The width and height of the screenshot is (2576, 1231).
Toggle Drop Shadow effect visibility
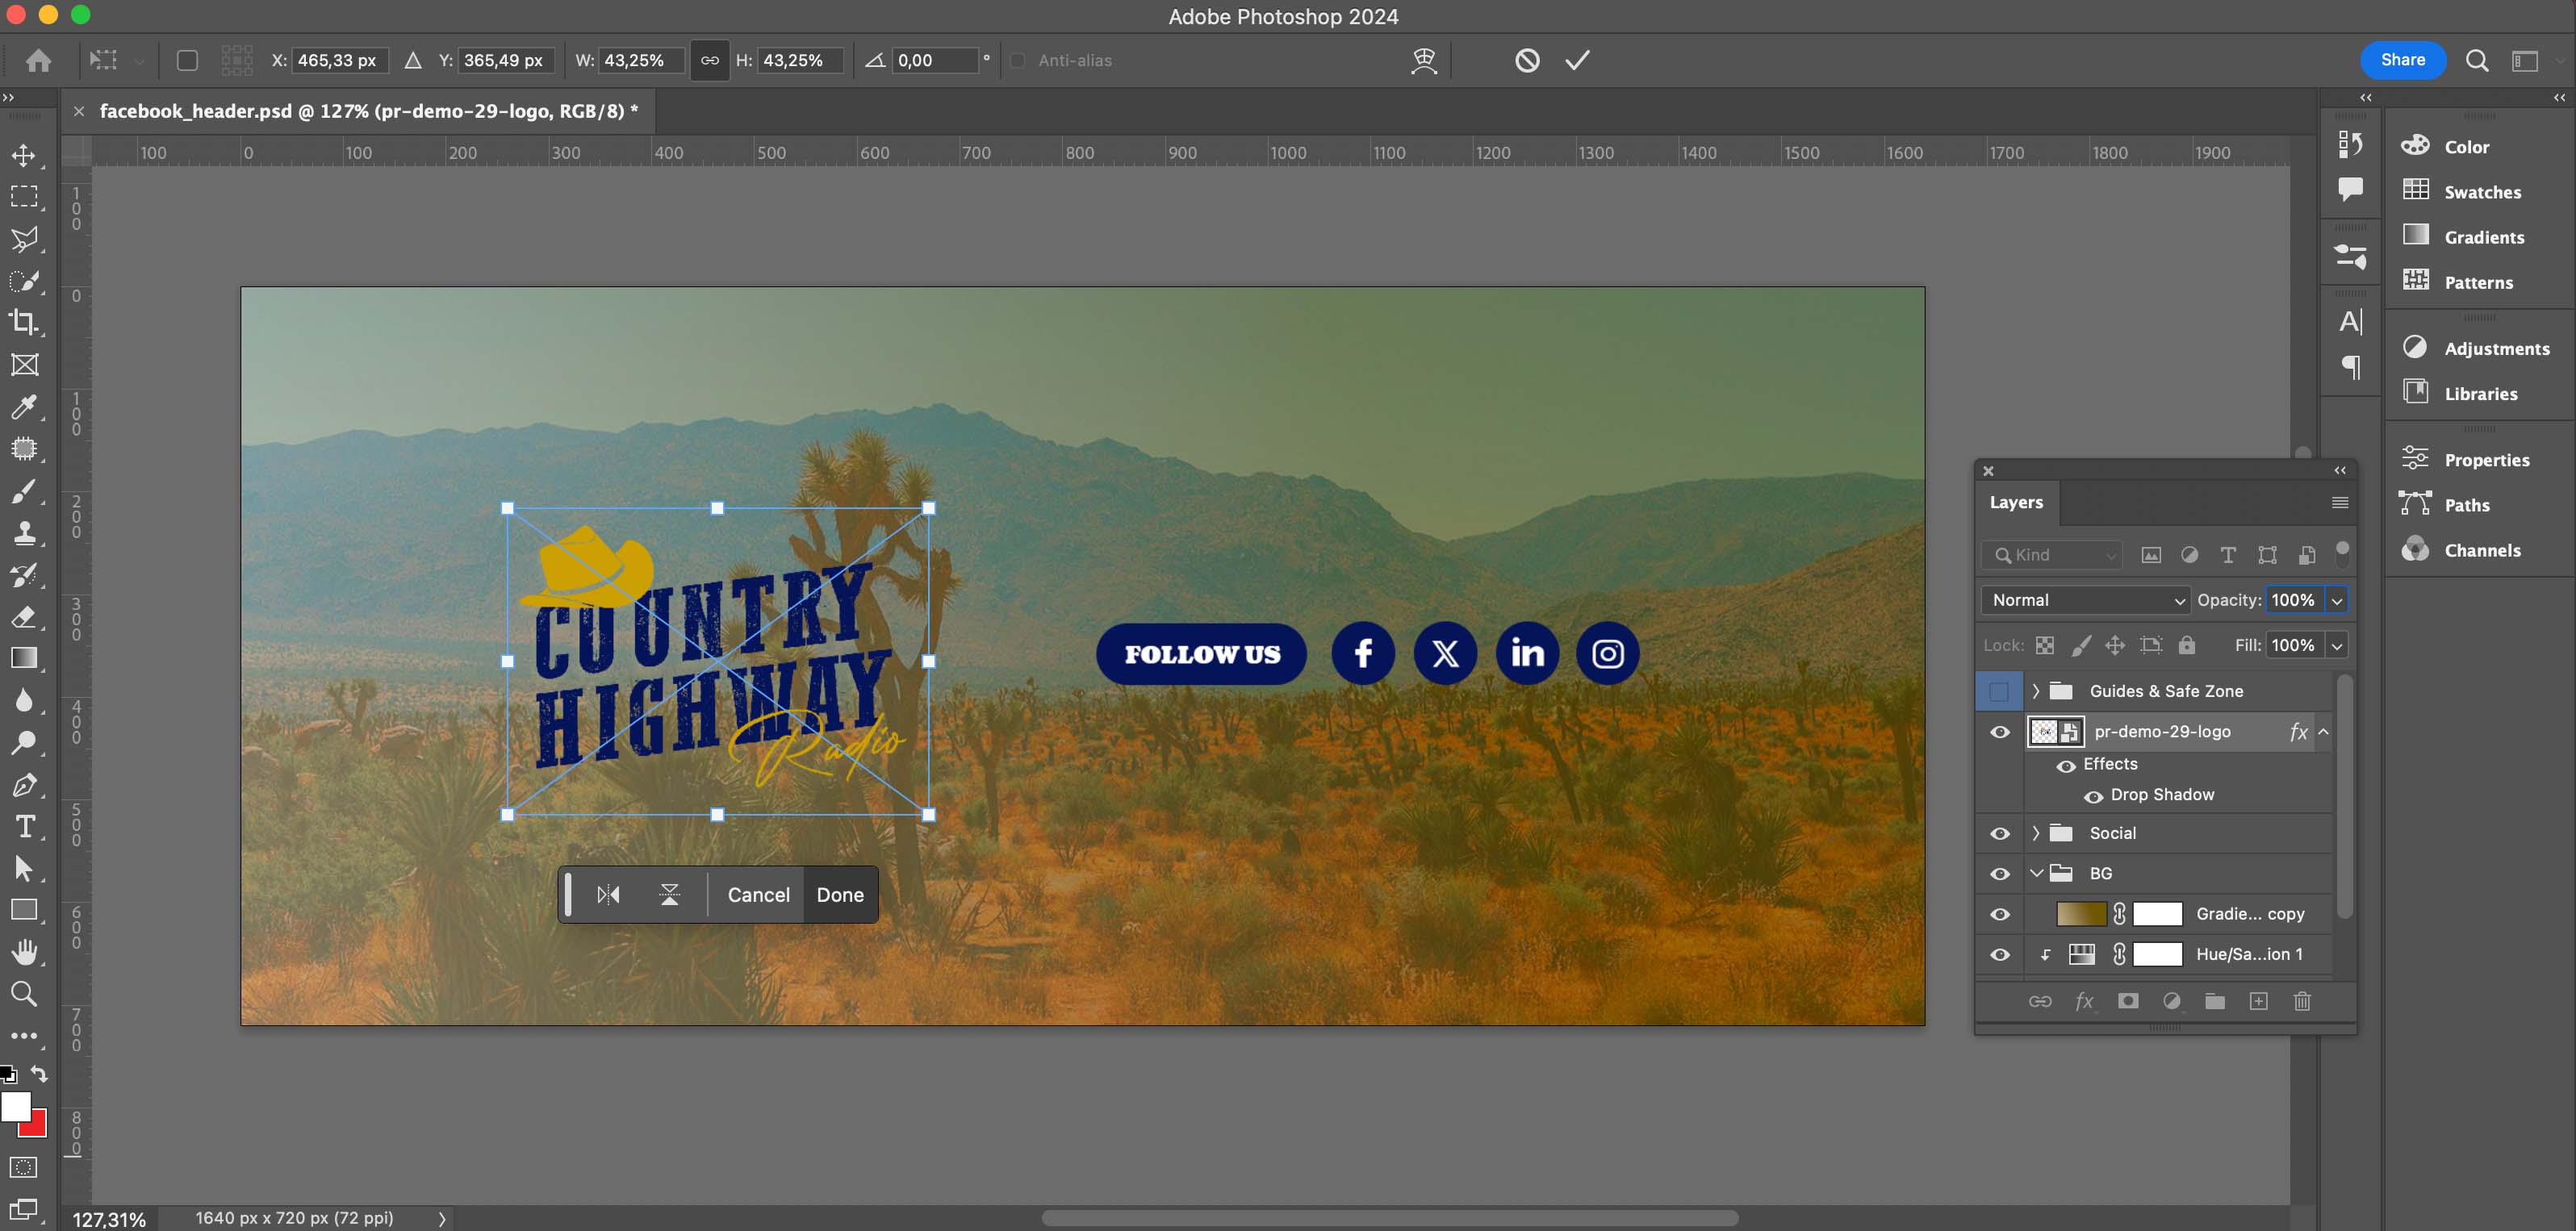(2094, 796)
